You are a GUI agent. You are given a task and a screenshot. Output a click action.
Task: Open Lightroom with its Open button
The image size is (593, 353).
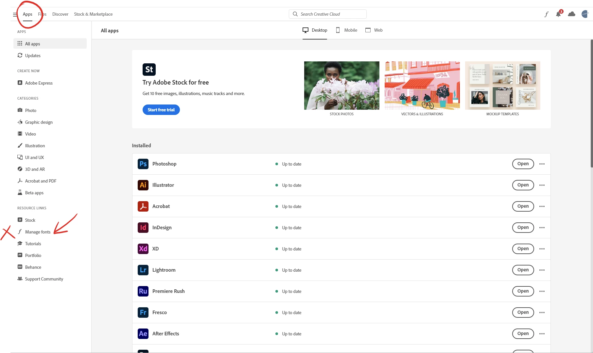point(523,270)
